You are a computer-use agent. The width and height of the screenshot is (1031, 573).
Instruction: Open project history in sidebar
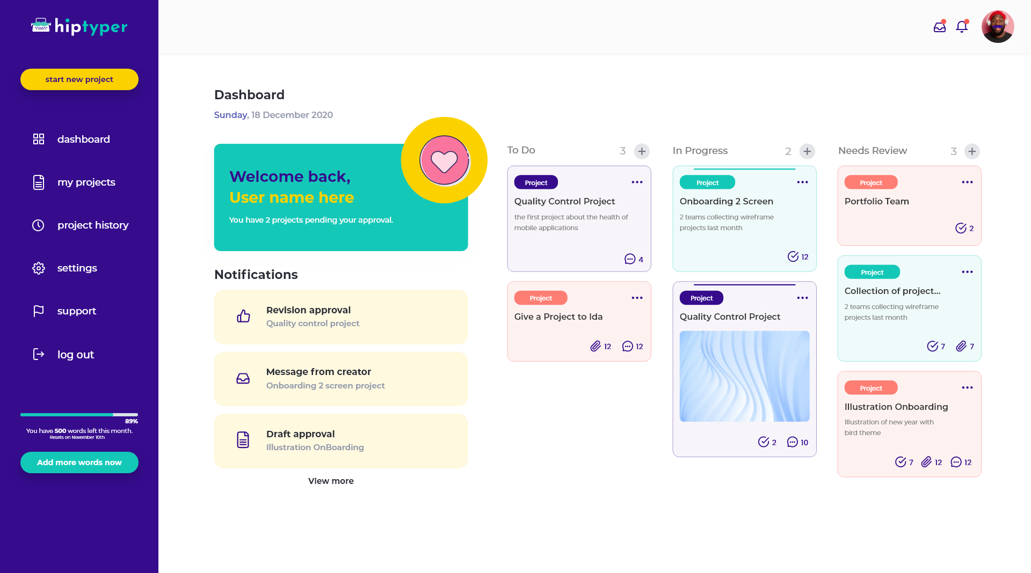[x=93, y=225]
